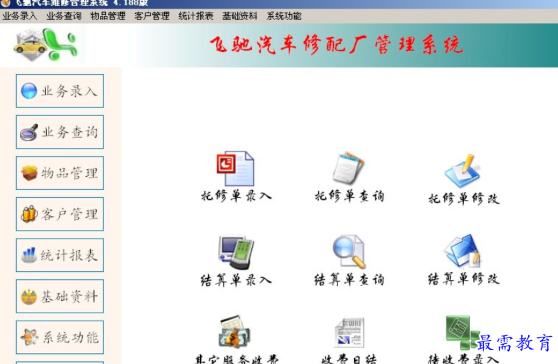558x364 pixels.
Task: Open the green 待收费录入 icon
Action: (x=462, y=332)
